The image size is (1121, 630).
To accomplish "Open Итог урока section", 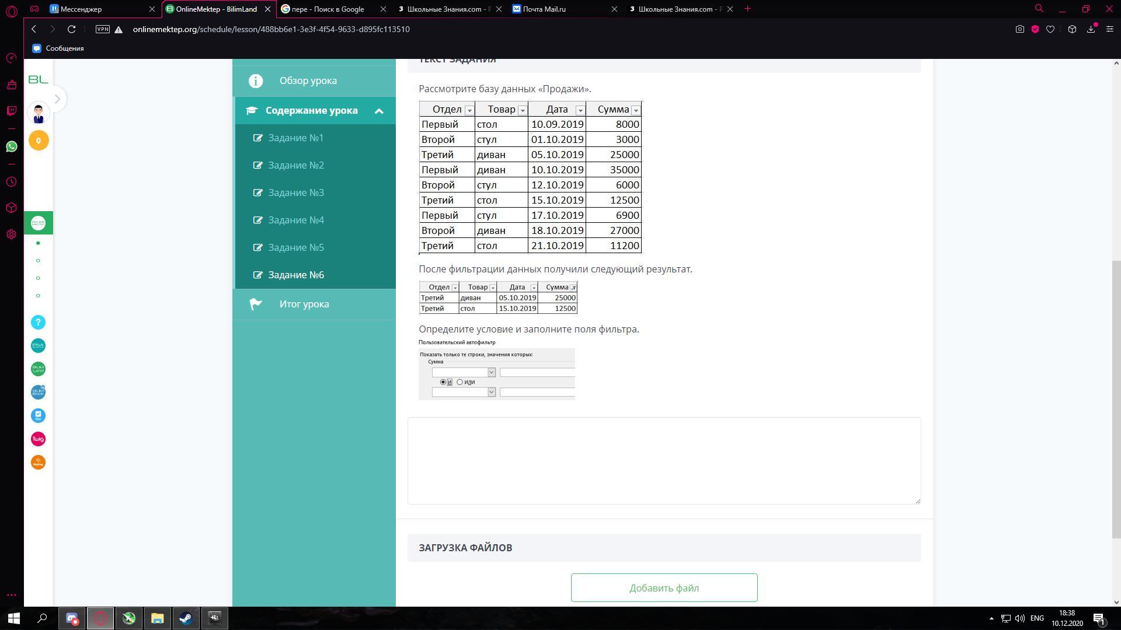I will (x=304, y=304).
